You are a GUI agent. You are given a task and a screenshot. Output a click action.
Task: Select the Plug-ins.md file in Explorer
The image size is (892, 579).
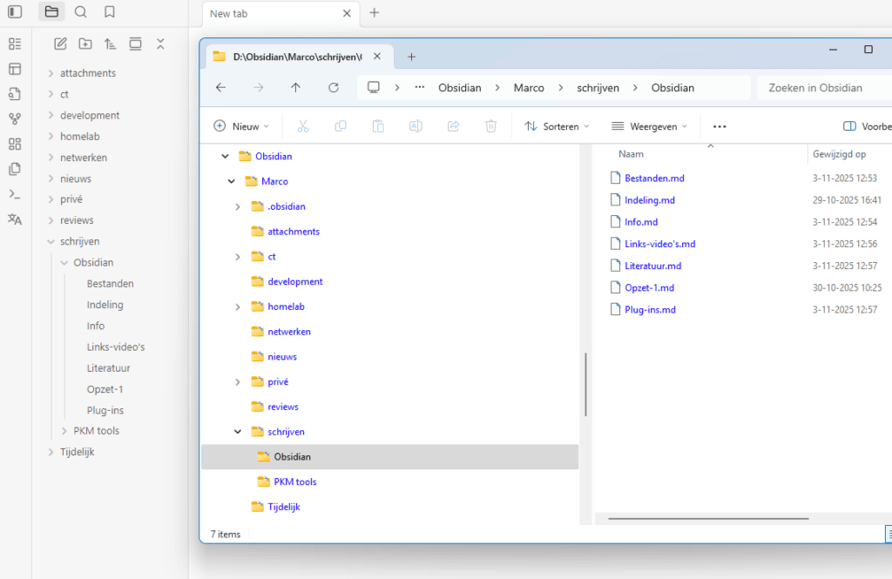pos(650,310)
